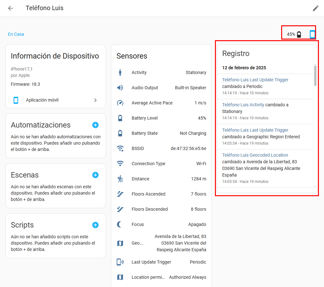Open the Floors Ascended sensor
Image resolution: width=324 pixels, height=287 pixels.
[x=161, y=194]
